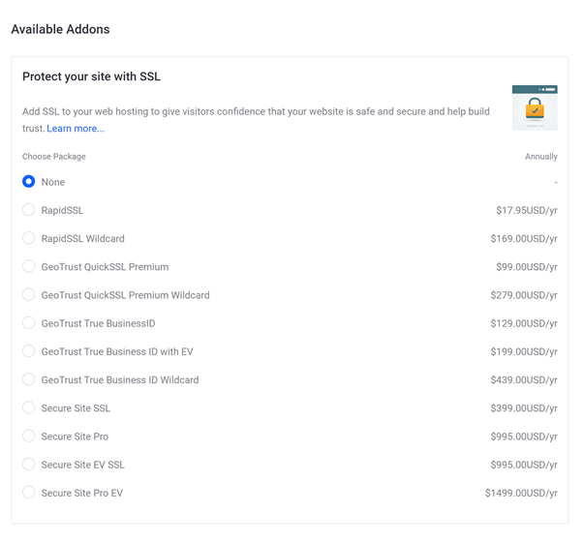Click the Protect your site with SSL heading
583x542 pixels.
click(91, 76)
